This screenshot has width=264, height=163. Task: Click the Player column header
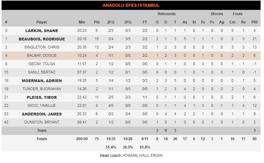tap(42, 22)
